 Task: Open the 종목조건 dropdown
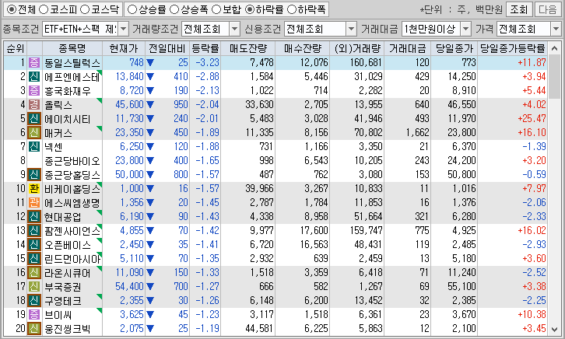[x=123, y=29]
